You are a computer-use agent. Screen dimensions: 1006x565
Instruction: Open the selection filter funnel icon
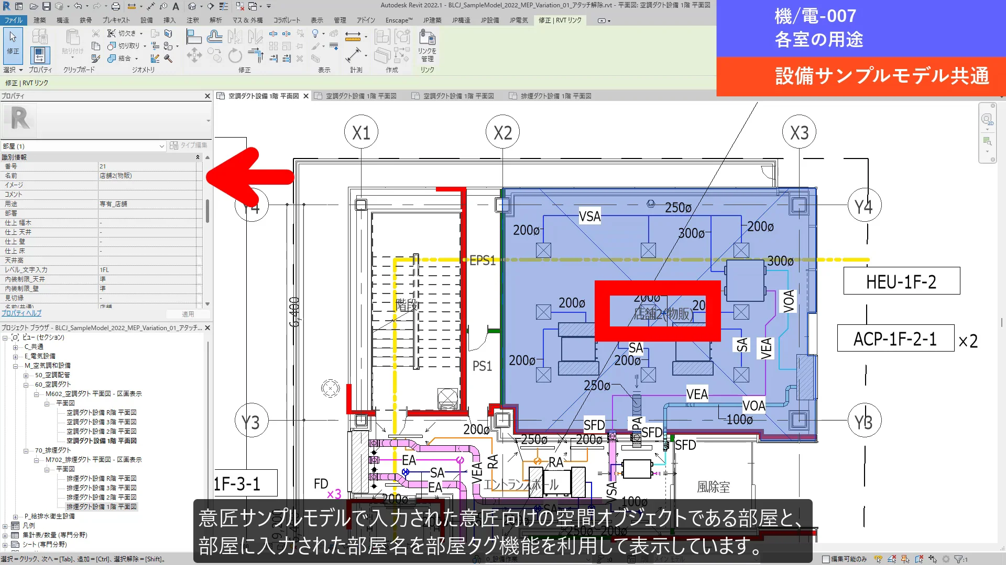click(958, 559)
